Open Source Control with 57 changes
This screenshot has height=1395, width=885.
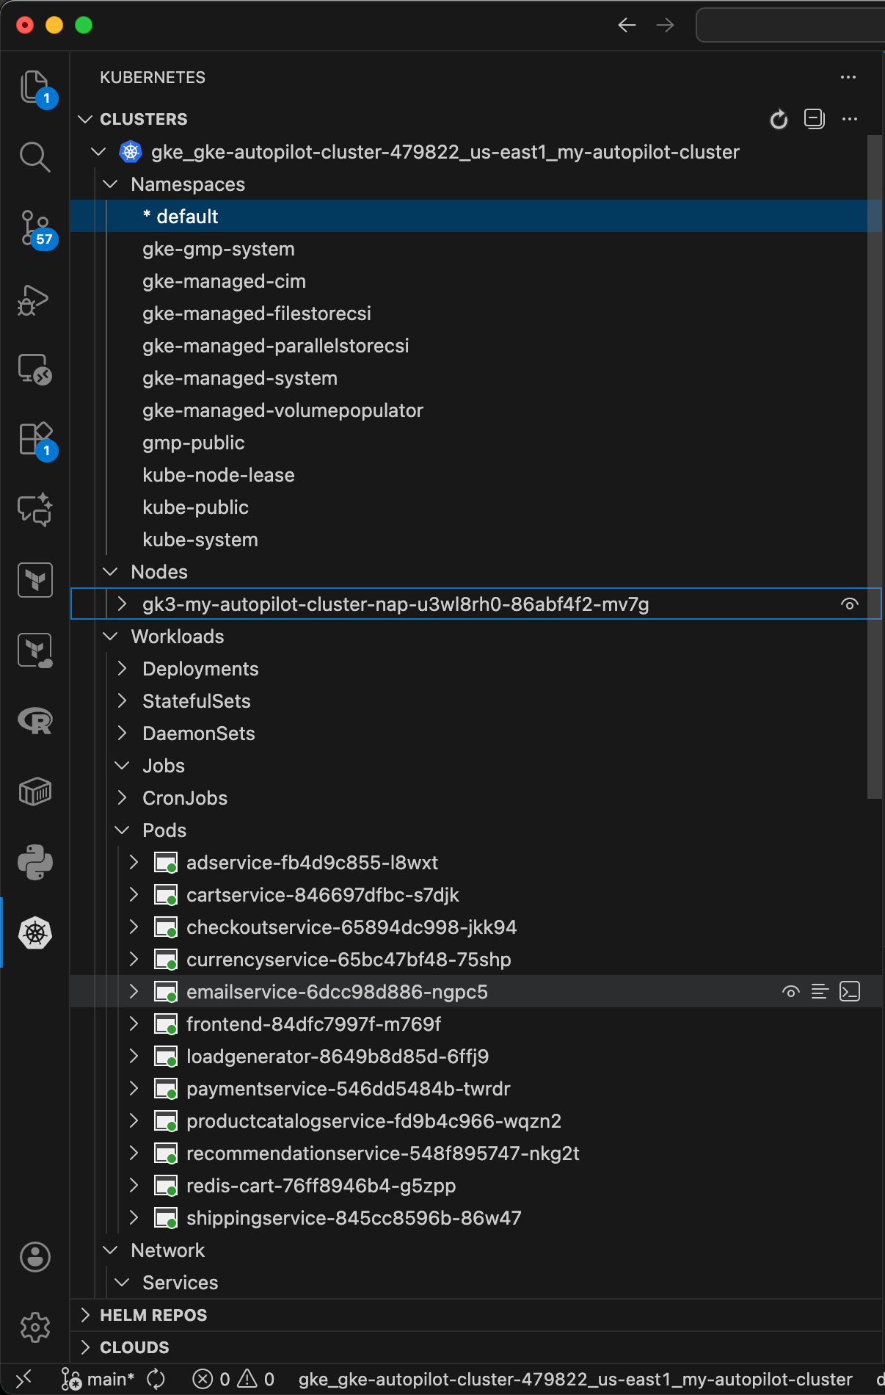pyautogui.click(x=34, y=228)
